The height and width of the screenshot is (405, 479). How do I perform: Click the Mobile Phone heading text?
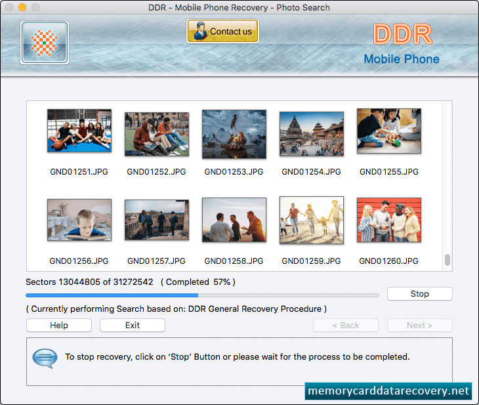click(x=402, y=59)
